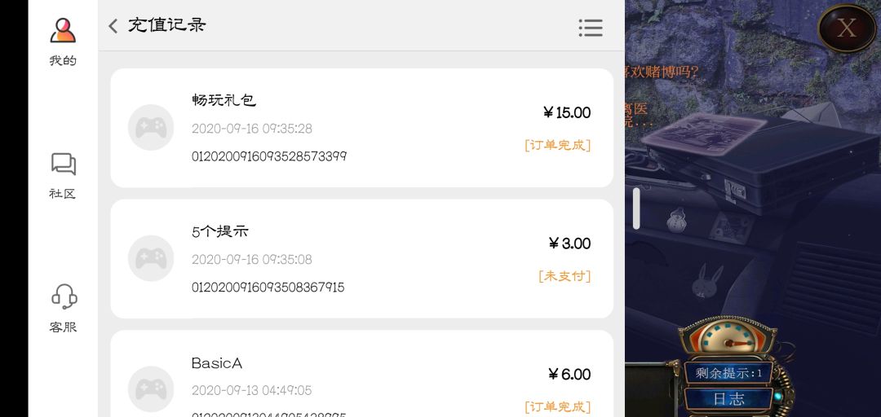Click order number 0120200916093528573399

[x=269, y=156]
